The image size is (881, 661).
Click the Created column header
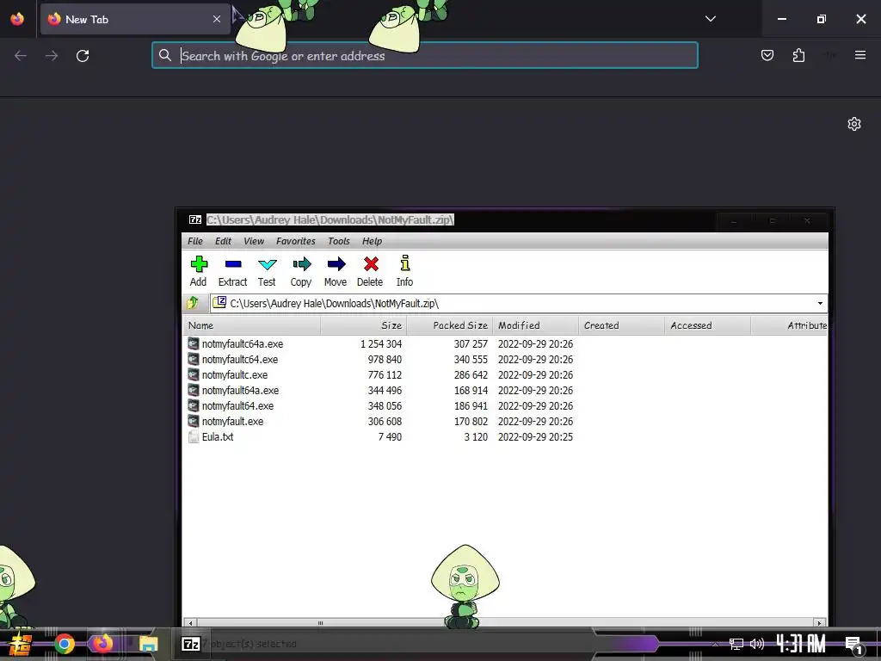(x=621, y=325)
